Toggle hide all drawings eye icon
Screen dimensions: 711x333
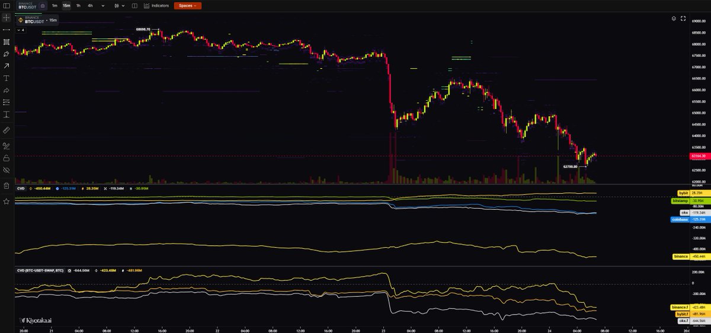[6, 169]
